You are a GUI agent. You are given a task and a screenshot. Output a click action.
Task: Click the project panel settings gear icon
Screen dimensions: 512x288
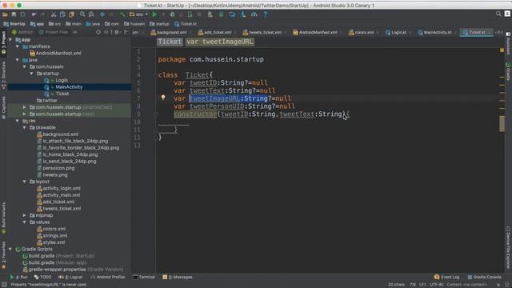(x=117, y=32)
